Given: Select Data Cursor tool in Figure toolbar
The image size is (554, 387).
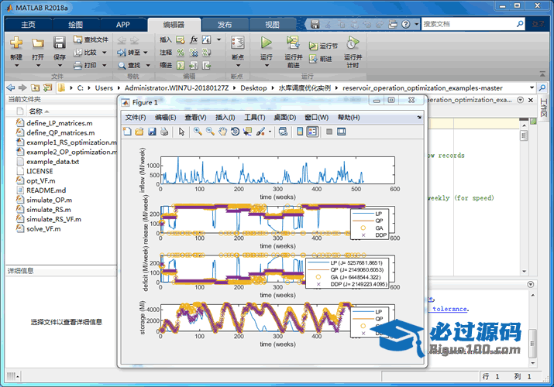Looking at the screenshot, I should click(248, 132).
